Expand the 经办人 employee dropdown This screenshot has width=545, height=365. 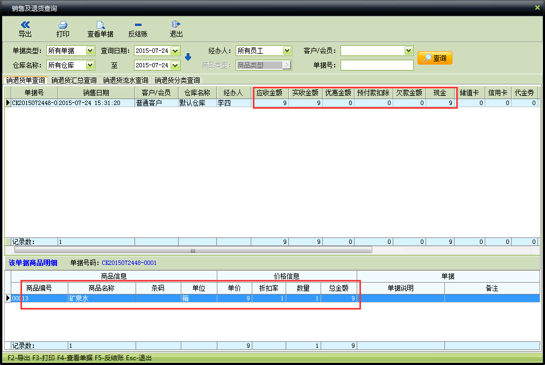(287, 51)
